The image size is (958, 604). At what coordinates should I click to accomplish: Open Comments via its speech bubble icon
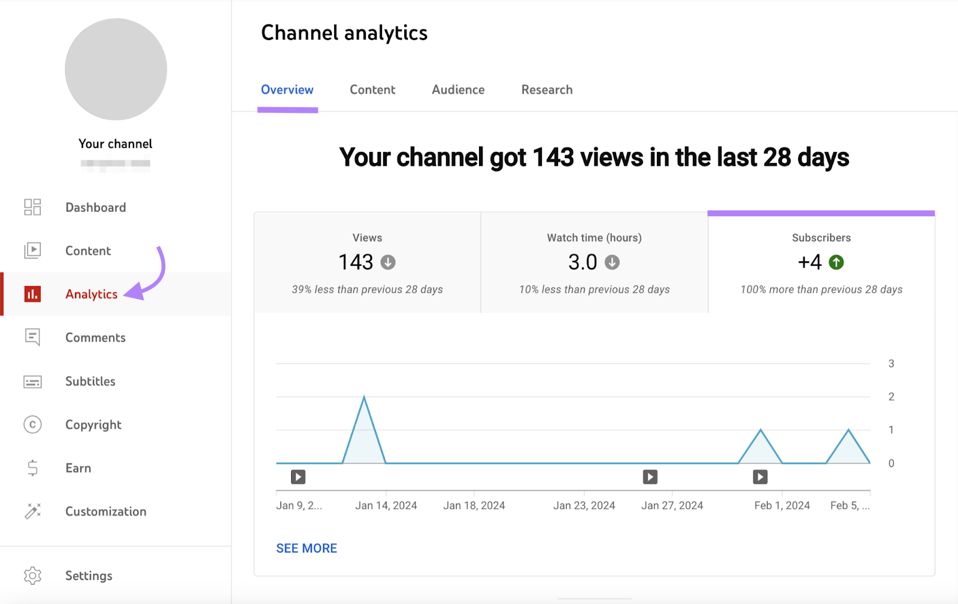32,337
